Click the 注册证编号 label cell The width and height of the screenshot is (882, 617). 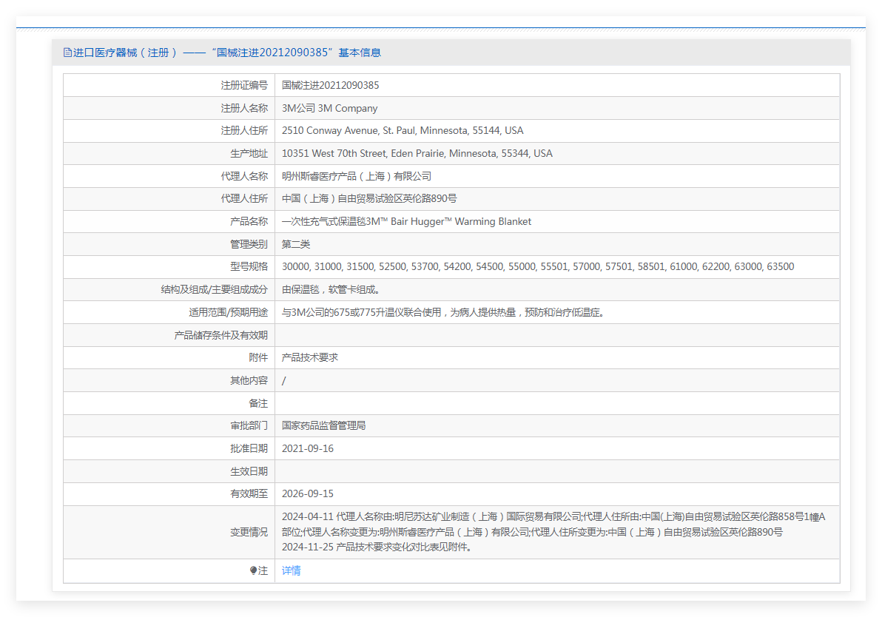coord(244,85)
